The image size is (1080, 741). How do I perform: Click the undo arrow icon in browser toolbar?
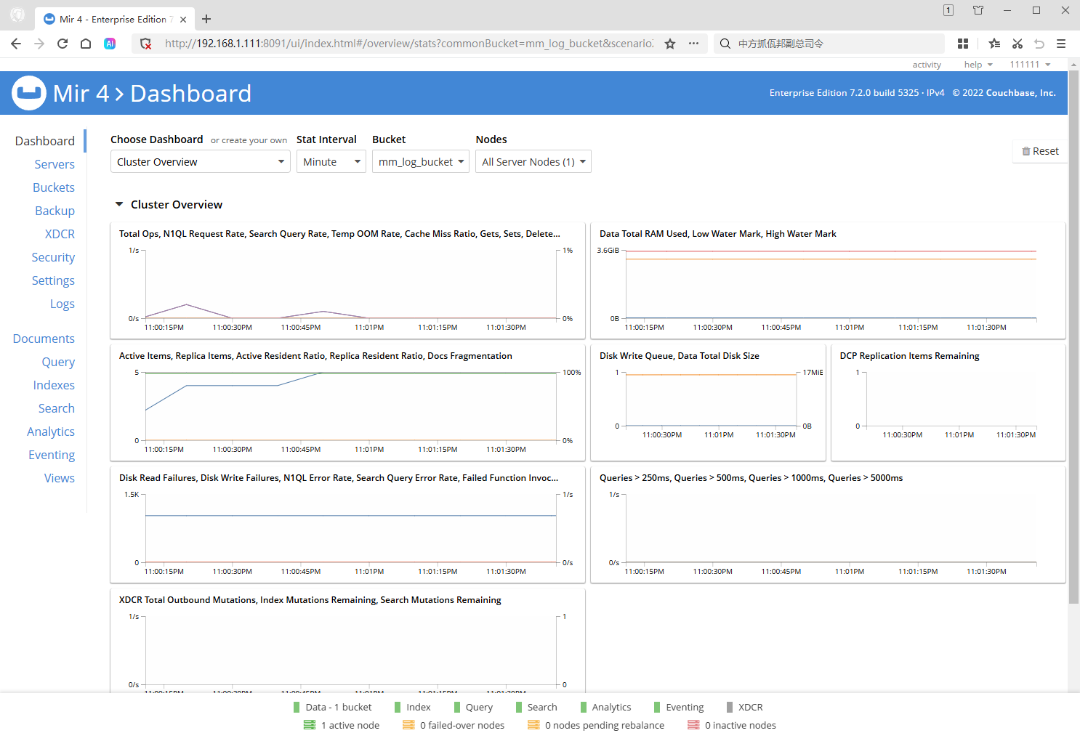click(1039, 44)
